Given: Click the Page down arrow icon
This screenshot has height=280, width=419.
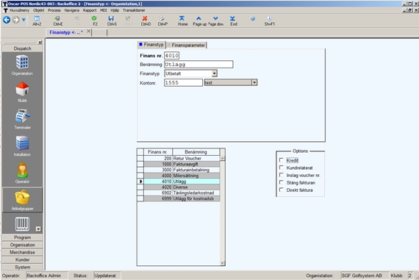Looking at the screenshot, I should pyautogui.click(x=215, y=18).
